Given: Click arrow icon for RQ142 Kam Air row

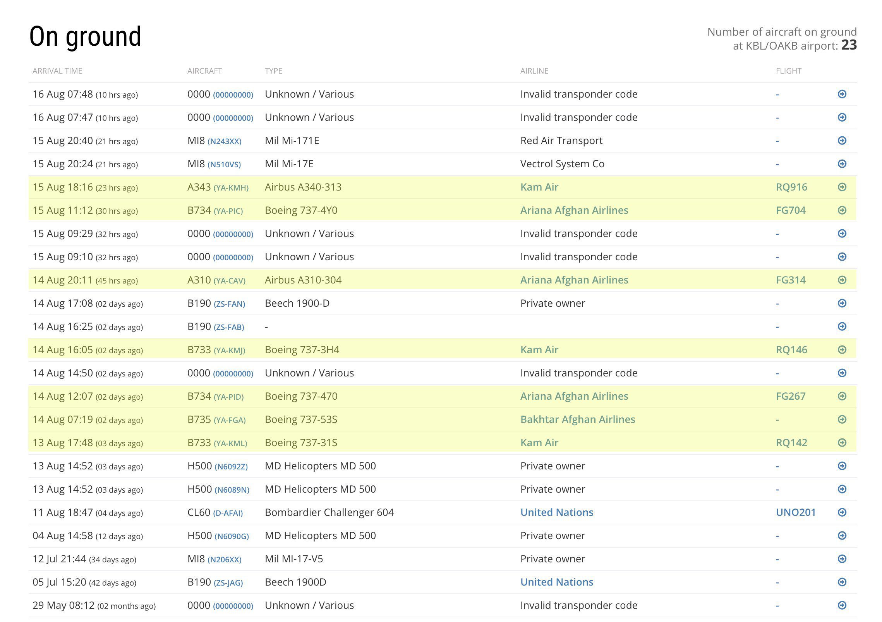Looking at the screenshot, I should click(x=842, y=443).
